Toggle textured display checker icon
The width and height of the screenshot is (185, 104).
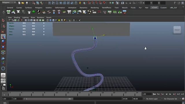pos(56,20)
